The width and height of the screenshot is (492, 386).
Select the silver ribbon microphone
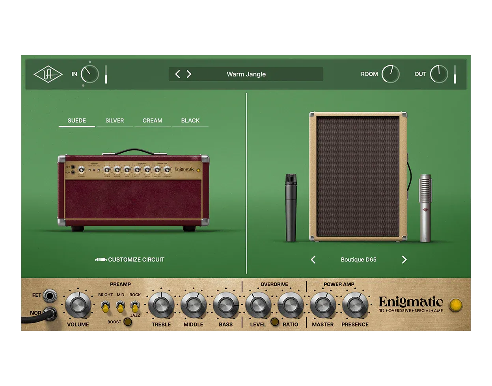[425, 208]
